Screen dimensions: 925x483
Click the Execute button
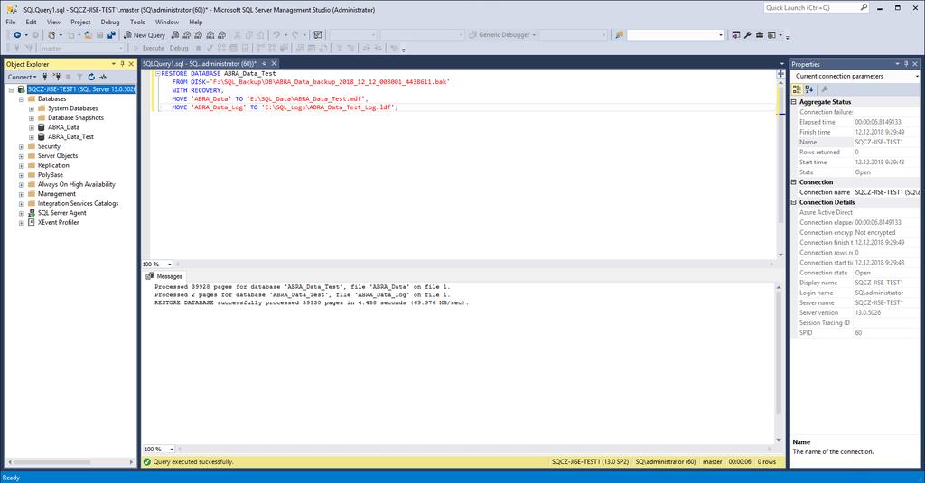pyautogui.click(x=149, y=49)
